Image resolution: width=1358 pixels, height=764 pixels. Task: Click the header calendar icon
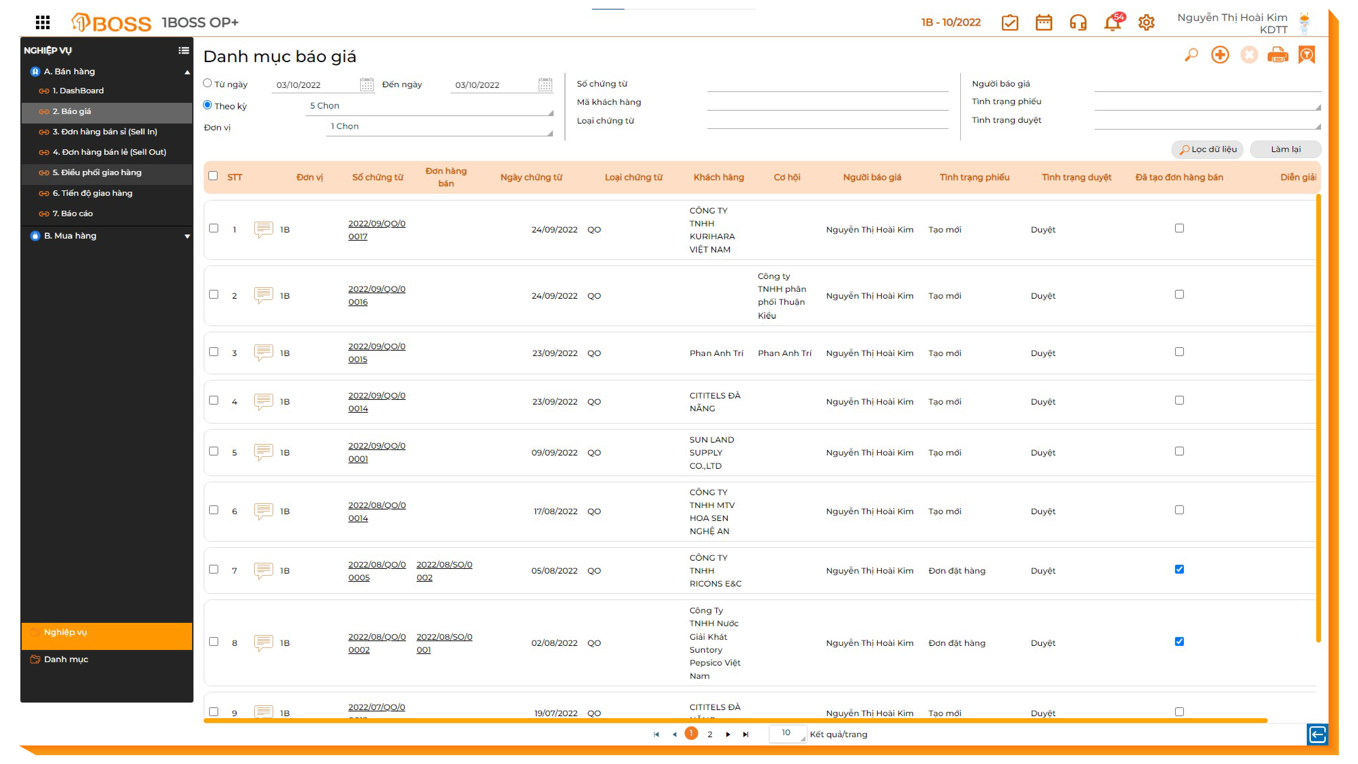pos(1043,23)
